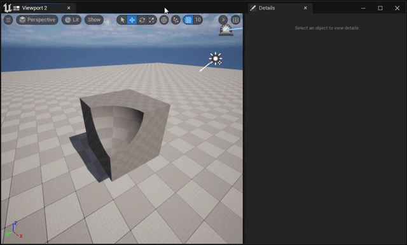Screen dimensions: 407x245
Task: Close the Viewport 2 tab
Action: [69, 8]
